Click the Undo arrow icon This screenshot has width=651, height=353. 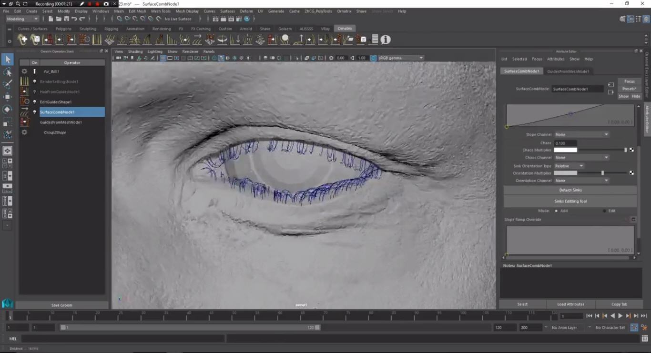[x=74, y=19]
